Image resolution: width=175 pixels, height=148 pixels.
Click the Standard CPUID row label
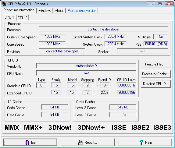click(x=19, y=86)
